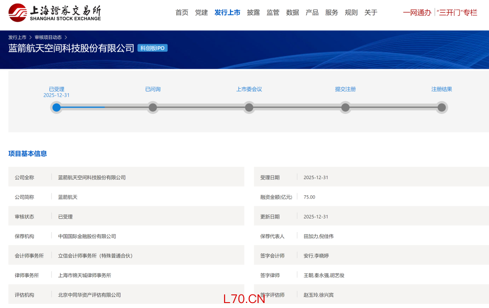Open the 规则 nav menu
Screen dimensions: 489x308
351,13
